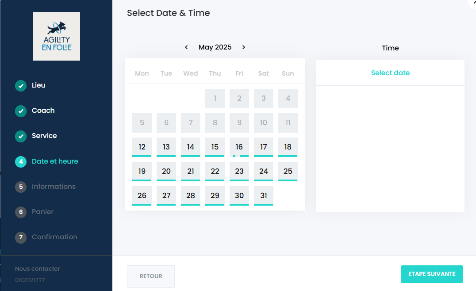The width and height of the screenshot is (476, 291).
Task: Choose Sunday May 25
Action: click(288, 172)
